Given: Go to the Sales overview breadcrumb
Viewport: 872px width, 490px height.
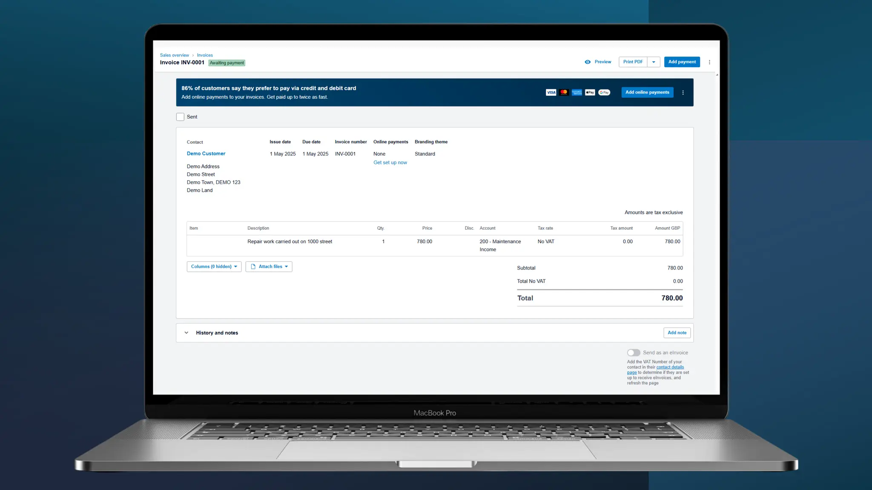Looking at the screenshot, I should click(x=174, y=55).
